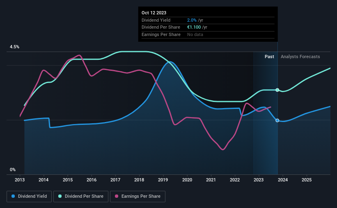Click the tooltip Dividend Per Share row label
Screen dimensions: 337x208
coord(161,27)
